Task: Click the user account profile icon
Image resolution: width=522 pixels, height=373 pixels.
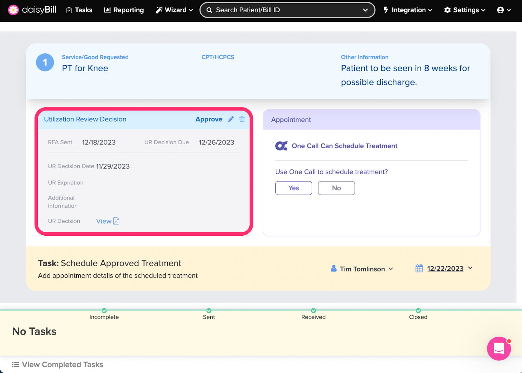Action: (x=500, y=10)
